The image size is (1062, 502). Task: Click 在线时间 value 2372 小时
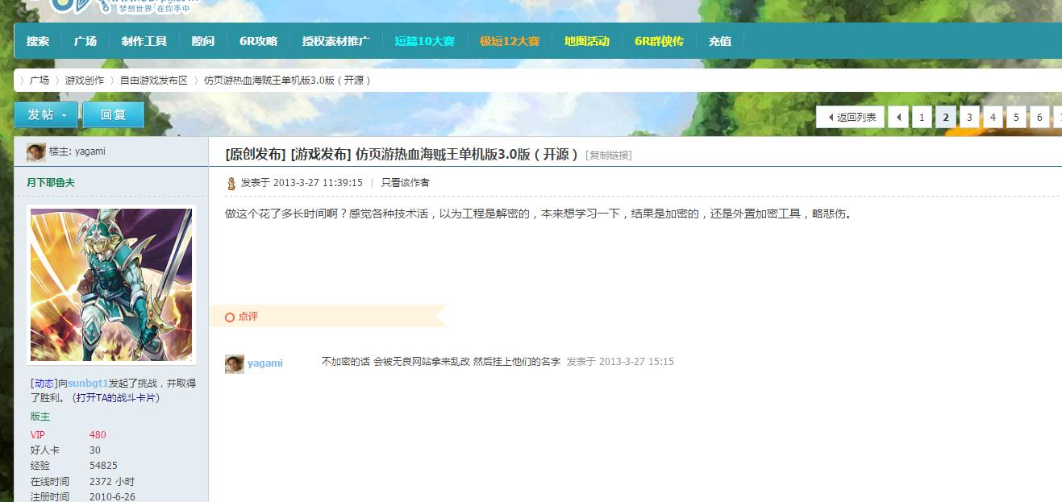[x=112, y=482]
